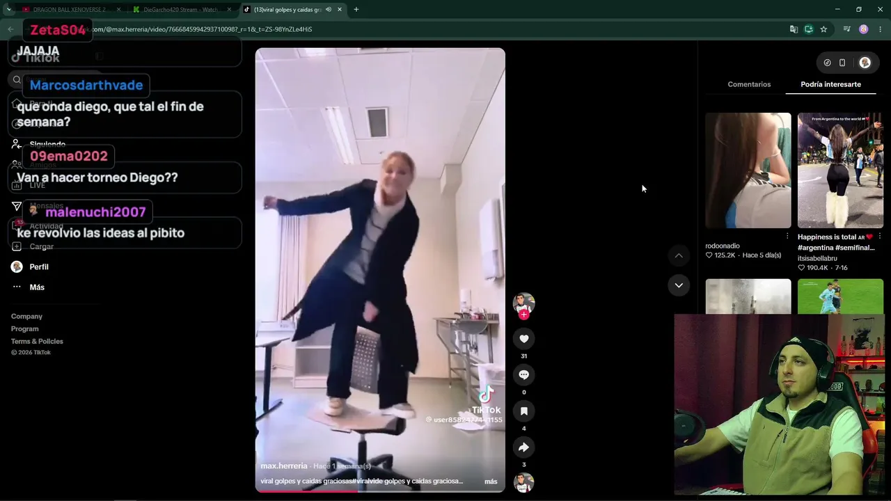Image resolution: width=891 pixels, height=501 pixels.
Task: Open the get-app phone icon
Action: (842, 63)
